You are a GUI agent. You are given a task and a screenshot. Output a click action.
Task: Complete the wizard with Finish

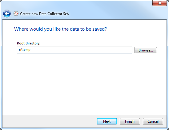point(130,121)
